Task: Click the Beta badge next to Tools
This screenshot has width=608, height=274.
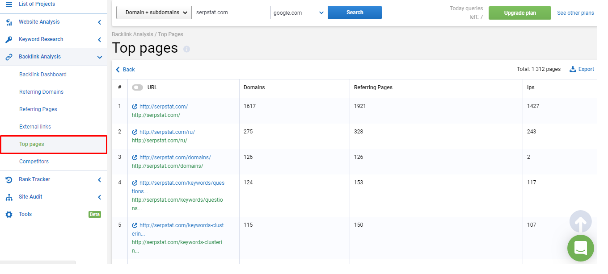Action: [95, 214]
